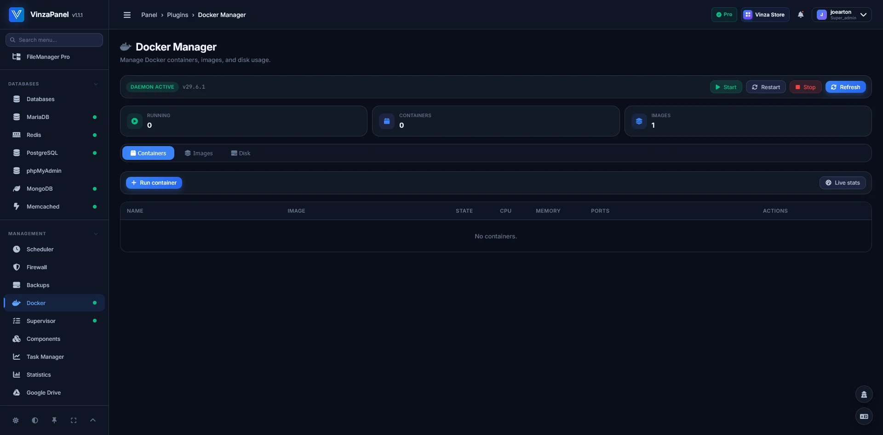Screen dimensions: 883x435
Task: Click the settings gear at sidebar bottom
Action: [x=16, y=420]
